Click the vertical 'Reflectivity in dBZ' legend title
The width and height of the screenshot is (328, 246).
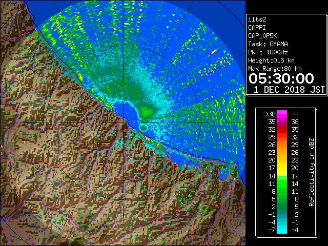(x=312, y=172)
